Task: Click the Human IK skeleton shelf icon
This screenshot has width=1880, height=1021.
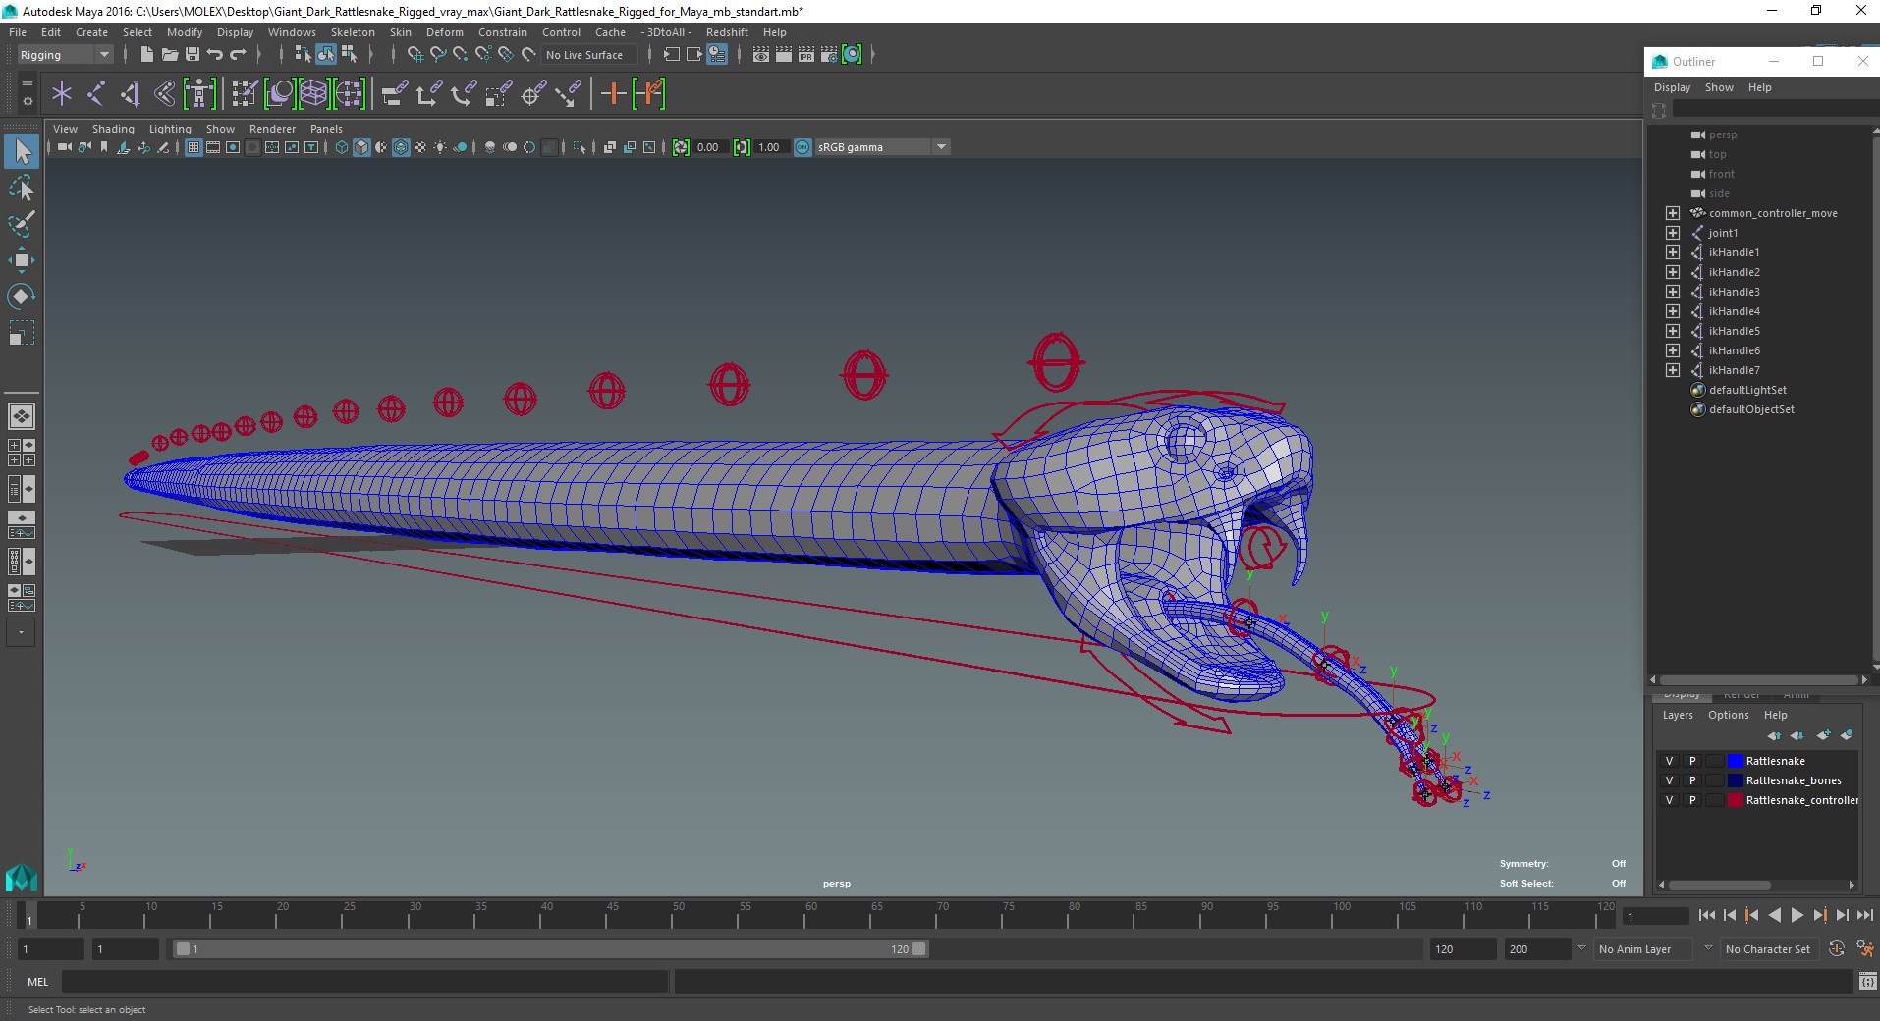Action: pyautogui.click(x=199, y=94)
